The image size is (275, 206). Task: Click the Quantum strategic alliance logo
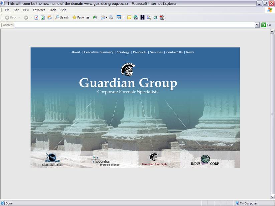pyautogui.click(x=106, y=161)
